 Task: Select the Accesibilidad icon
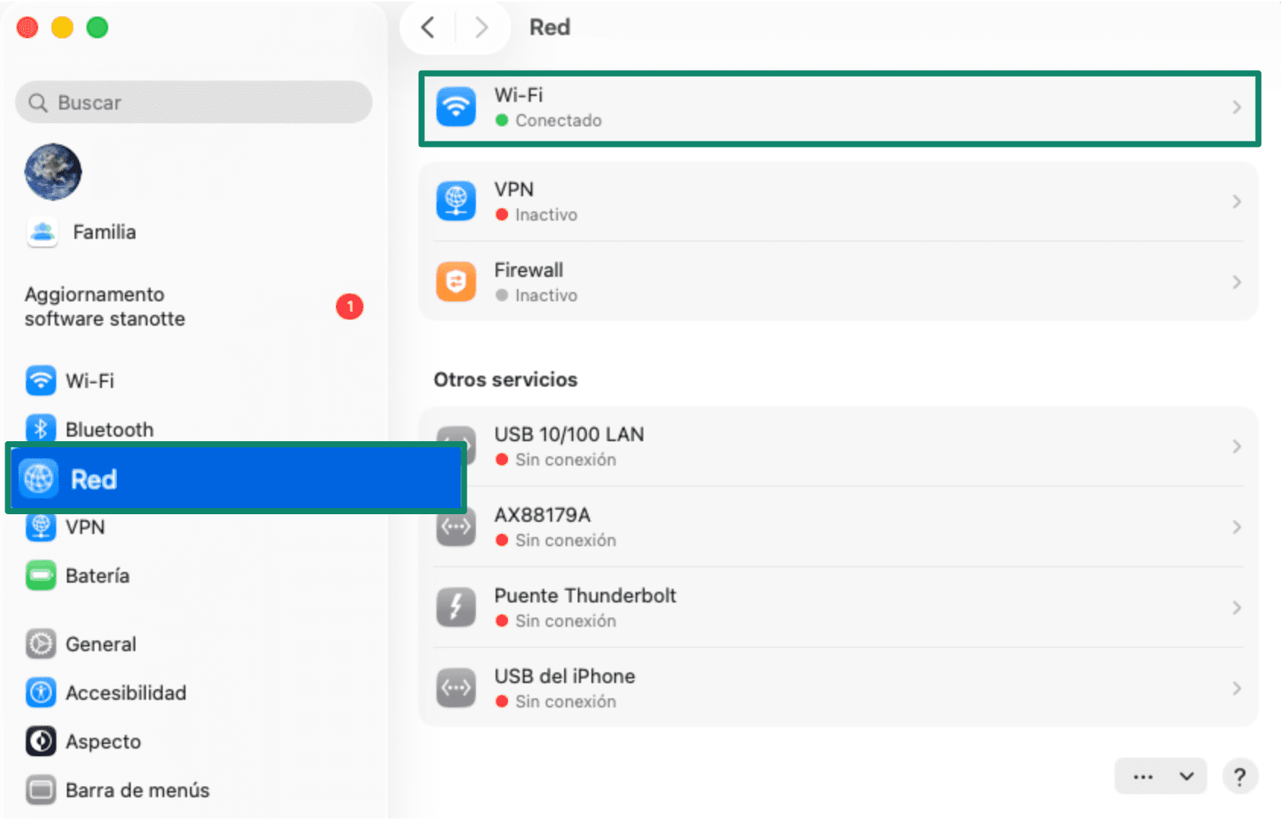point(40,692)
